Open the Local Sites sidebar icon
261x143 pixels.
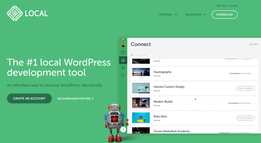point(123,53)
